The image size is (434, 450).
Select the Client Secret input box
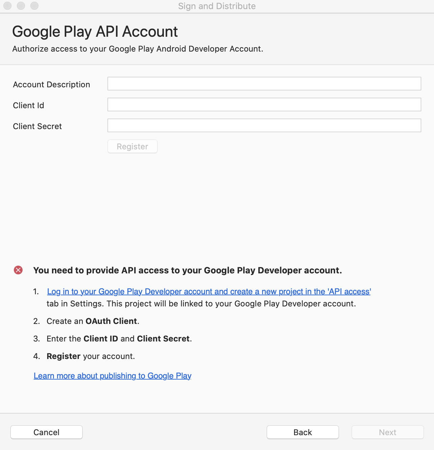(264, 125)
